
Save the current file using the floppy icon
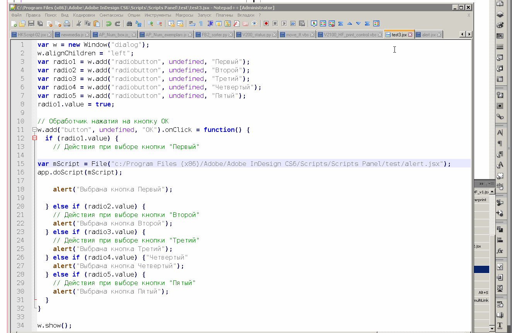[x=31, y=24]
